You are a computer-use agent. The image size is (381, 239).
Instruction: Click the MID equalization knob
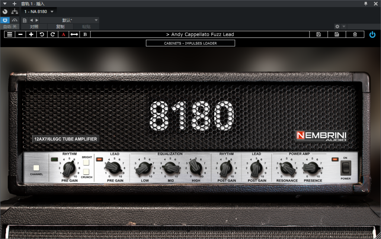pyautogui.click(x=170, y=168)
